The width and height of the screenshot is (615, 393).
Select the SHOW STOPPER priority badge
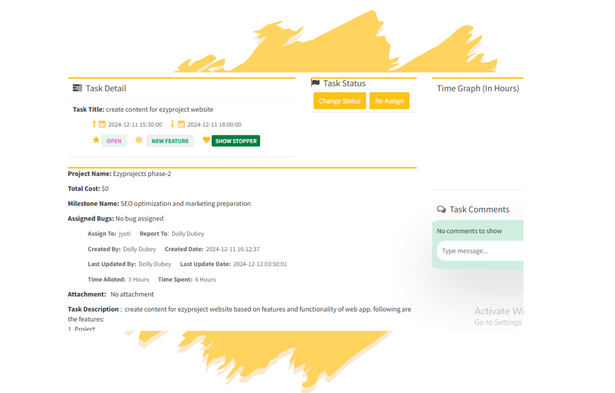236,141
